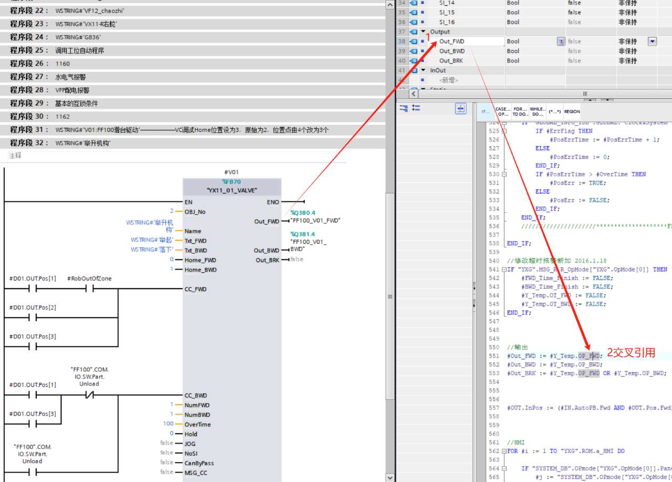Insert a WHILE DO loop template
The height and width of the screenshot is (482, 672).
(x=537, y=111)
